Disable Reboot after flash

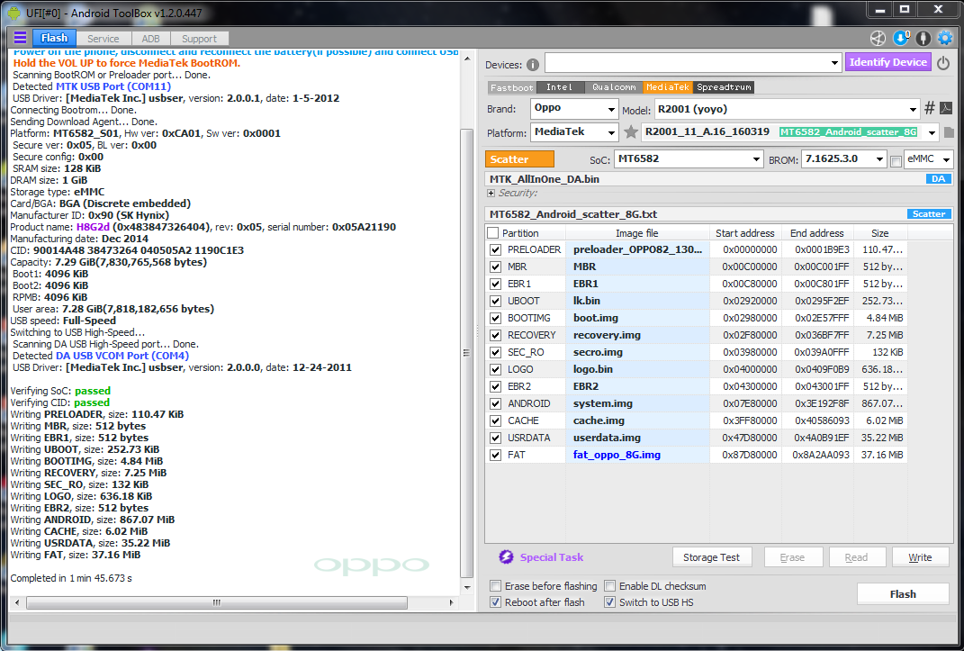[x=495, y=602]
